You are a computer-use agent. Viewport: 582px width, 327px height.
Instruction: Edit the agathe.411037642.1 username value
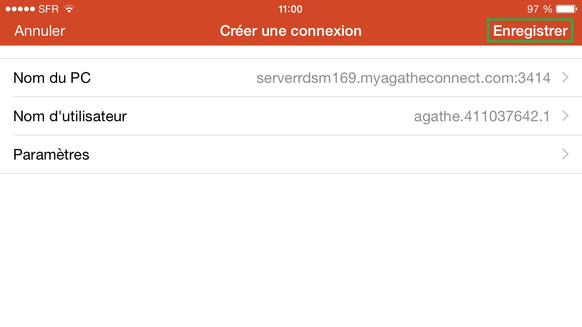(482, 116)
